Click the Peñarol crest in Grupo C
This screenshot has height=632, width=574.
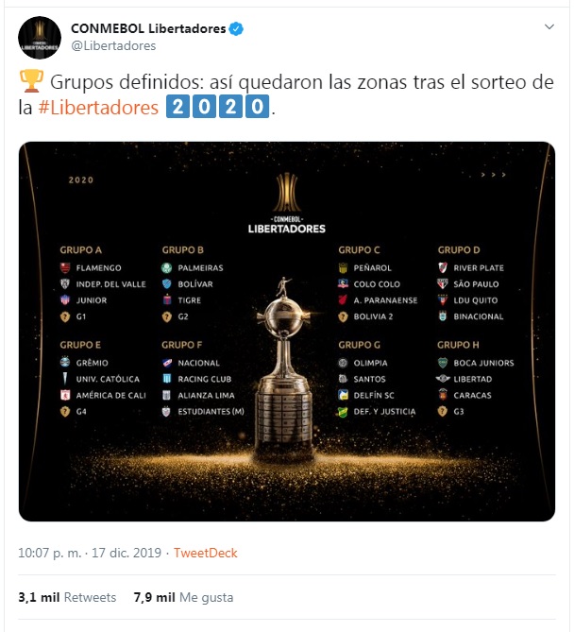click(x=345, y=268)
